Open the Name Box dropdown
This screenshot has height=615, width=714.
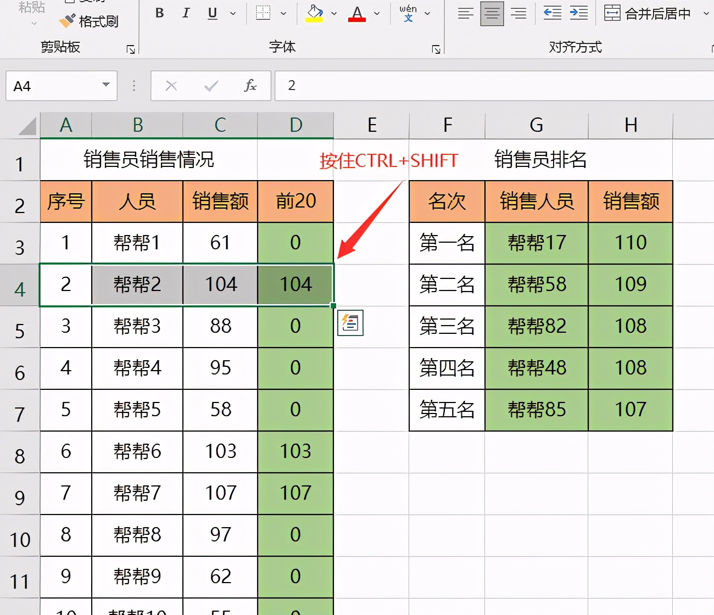pos(105,86)
